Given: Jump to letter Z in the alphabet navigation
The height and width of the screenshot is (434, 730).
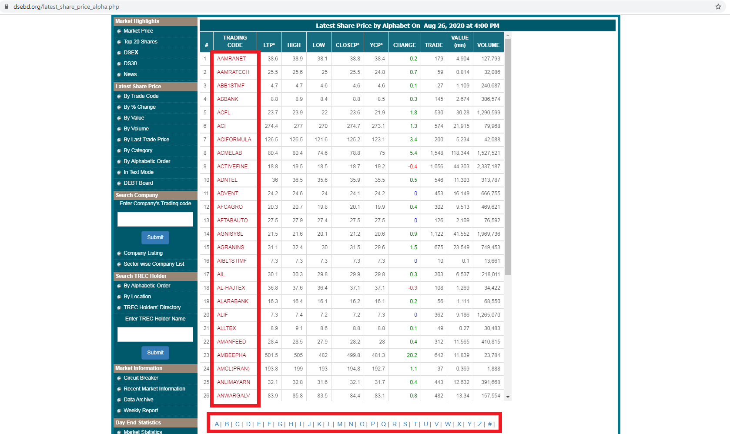Looking at the screenshot, I should (x=479, y=424).
